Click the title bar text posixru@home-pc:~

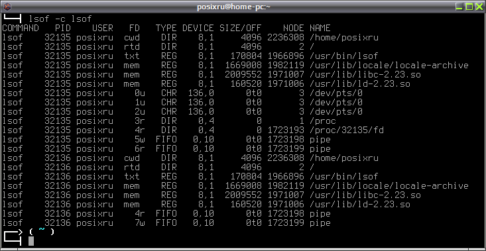[233, 7]
